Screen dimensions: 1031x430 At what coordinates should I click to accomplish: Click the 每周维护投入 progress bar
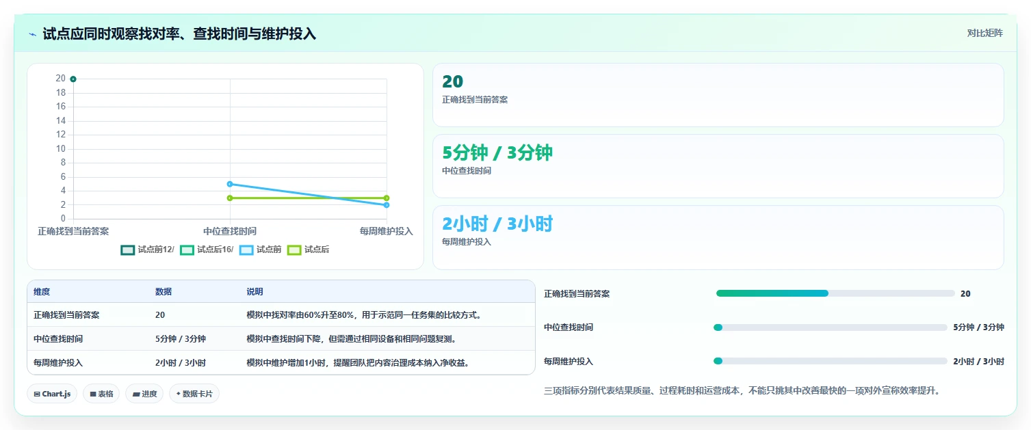[x=830, y=361]
